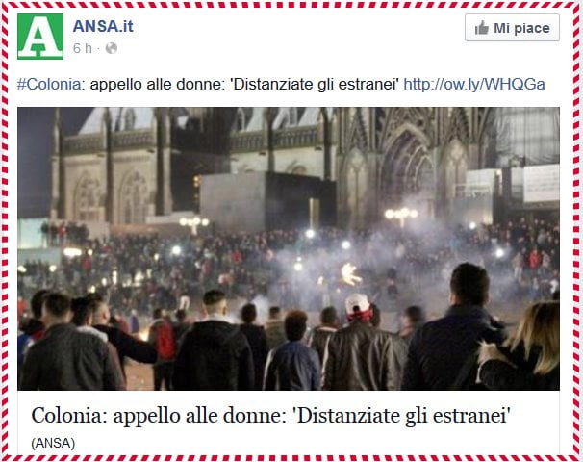Image resolution: width=583 pixels, height=462 pixels.
Task: Open the ANSA.it page name link
Action: (x=103, y=26)
